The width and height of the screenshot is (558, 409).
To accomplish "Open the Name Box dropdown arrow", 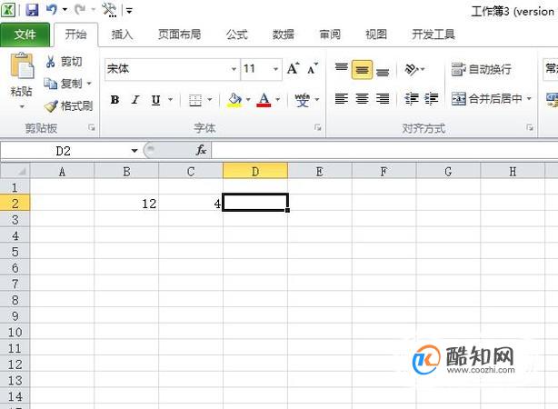I will (x=135, y=151).
